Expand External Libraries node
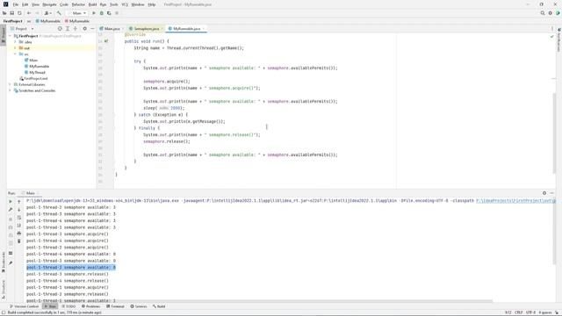 [x=11, y=84]
